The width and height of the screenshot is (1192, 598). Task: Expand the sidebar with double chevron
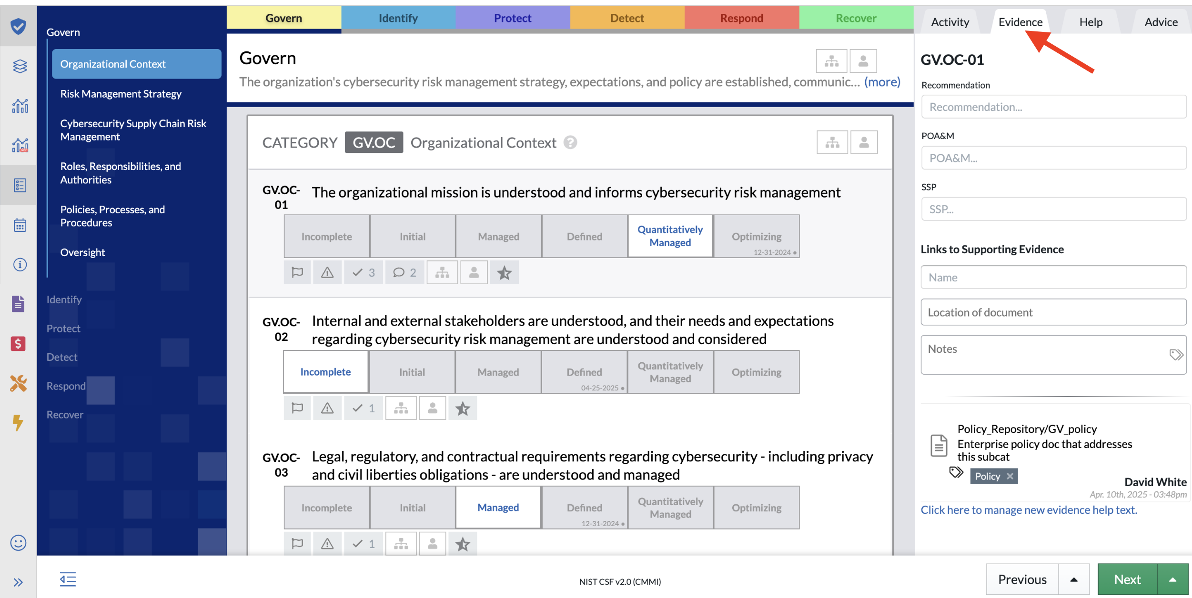18,582
